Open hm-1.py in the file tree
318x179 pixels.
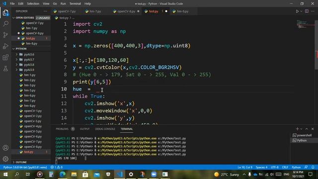pyautogui.click(x=30, y=75)
